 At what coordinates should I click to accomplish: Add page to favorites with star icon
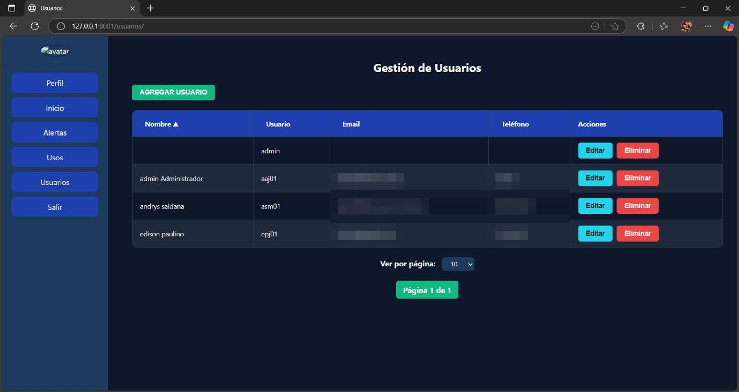pyautogui.click(x=615, y=26)
